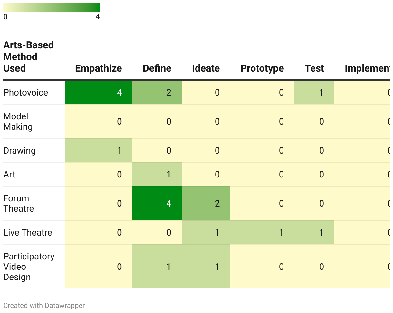The image size is (393, 313).
Task: Click Photovoice Empathize cell showing 4
Action: click(x=99, y=93)
